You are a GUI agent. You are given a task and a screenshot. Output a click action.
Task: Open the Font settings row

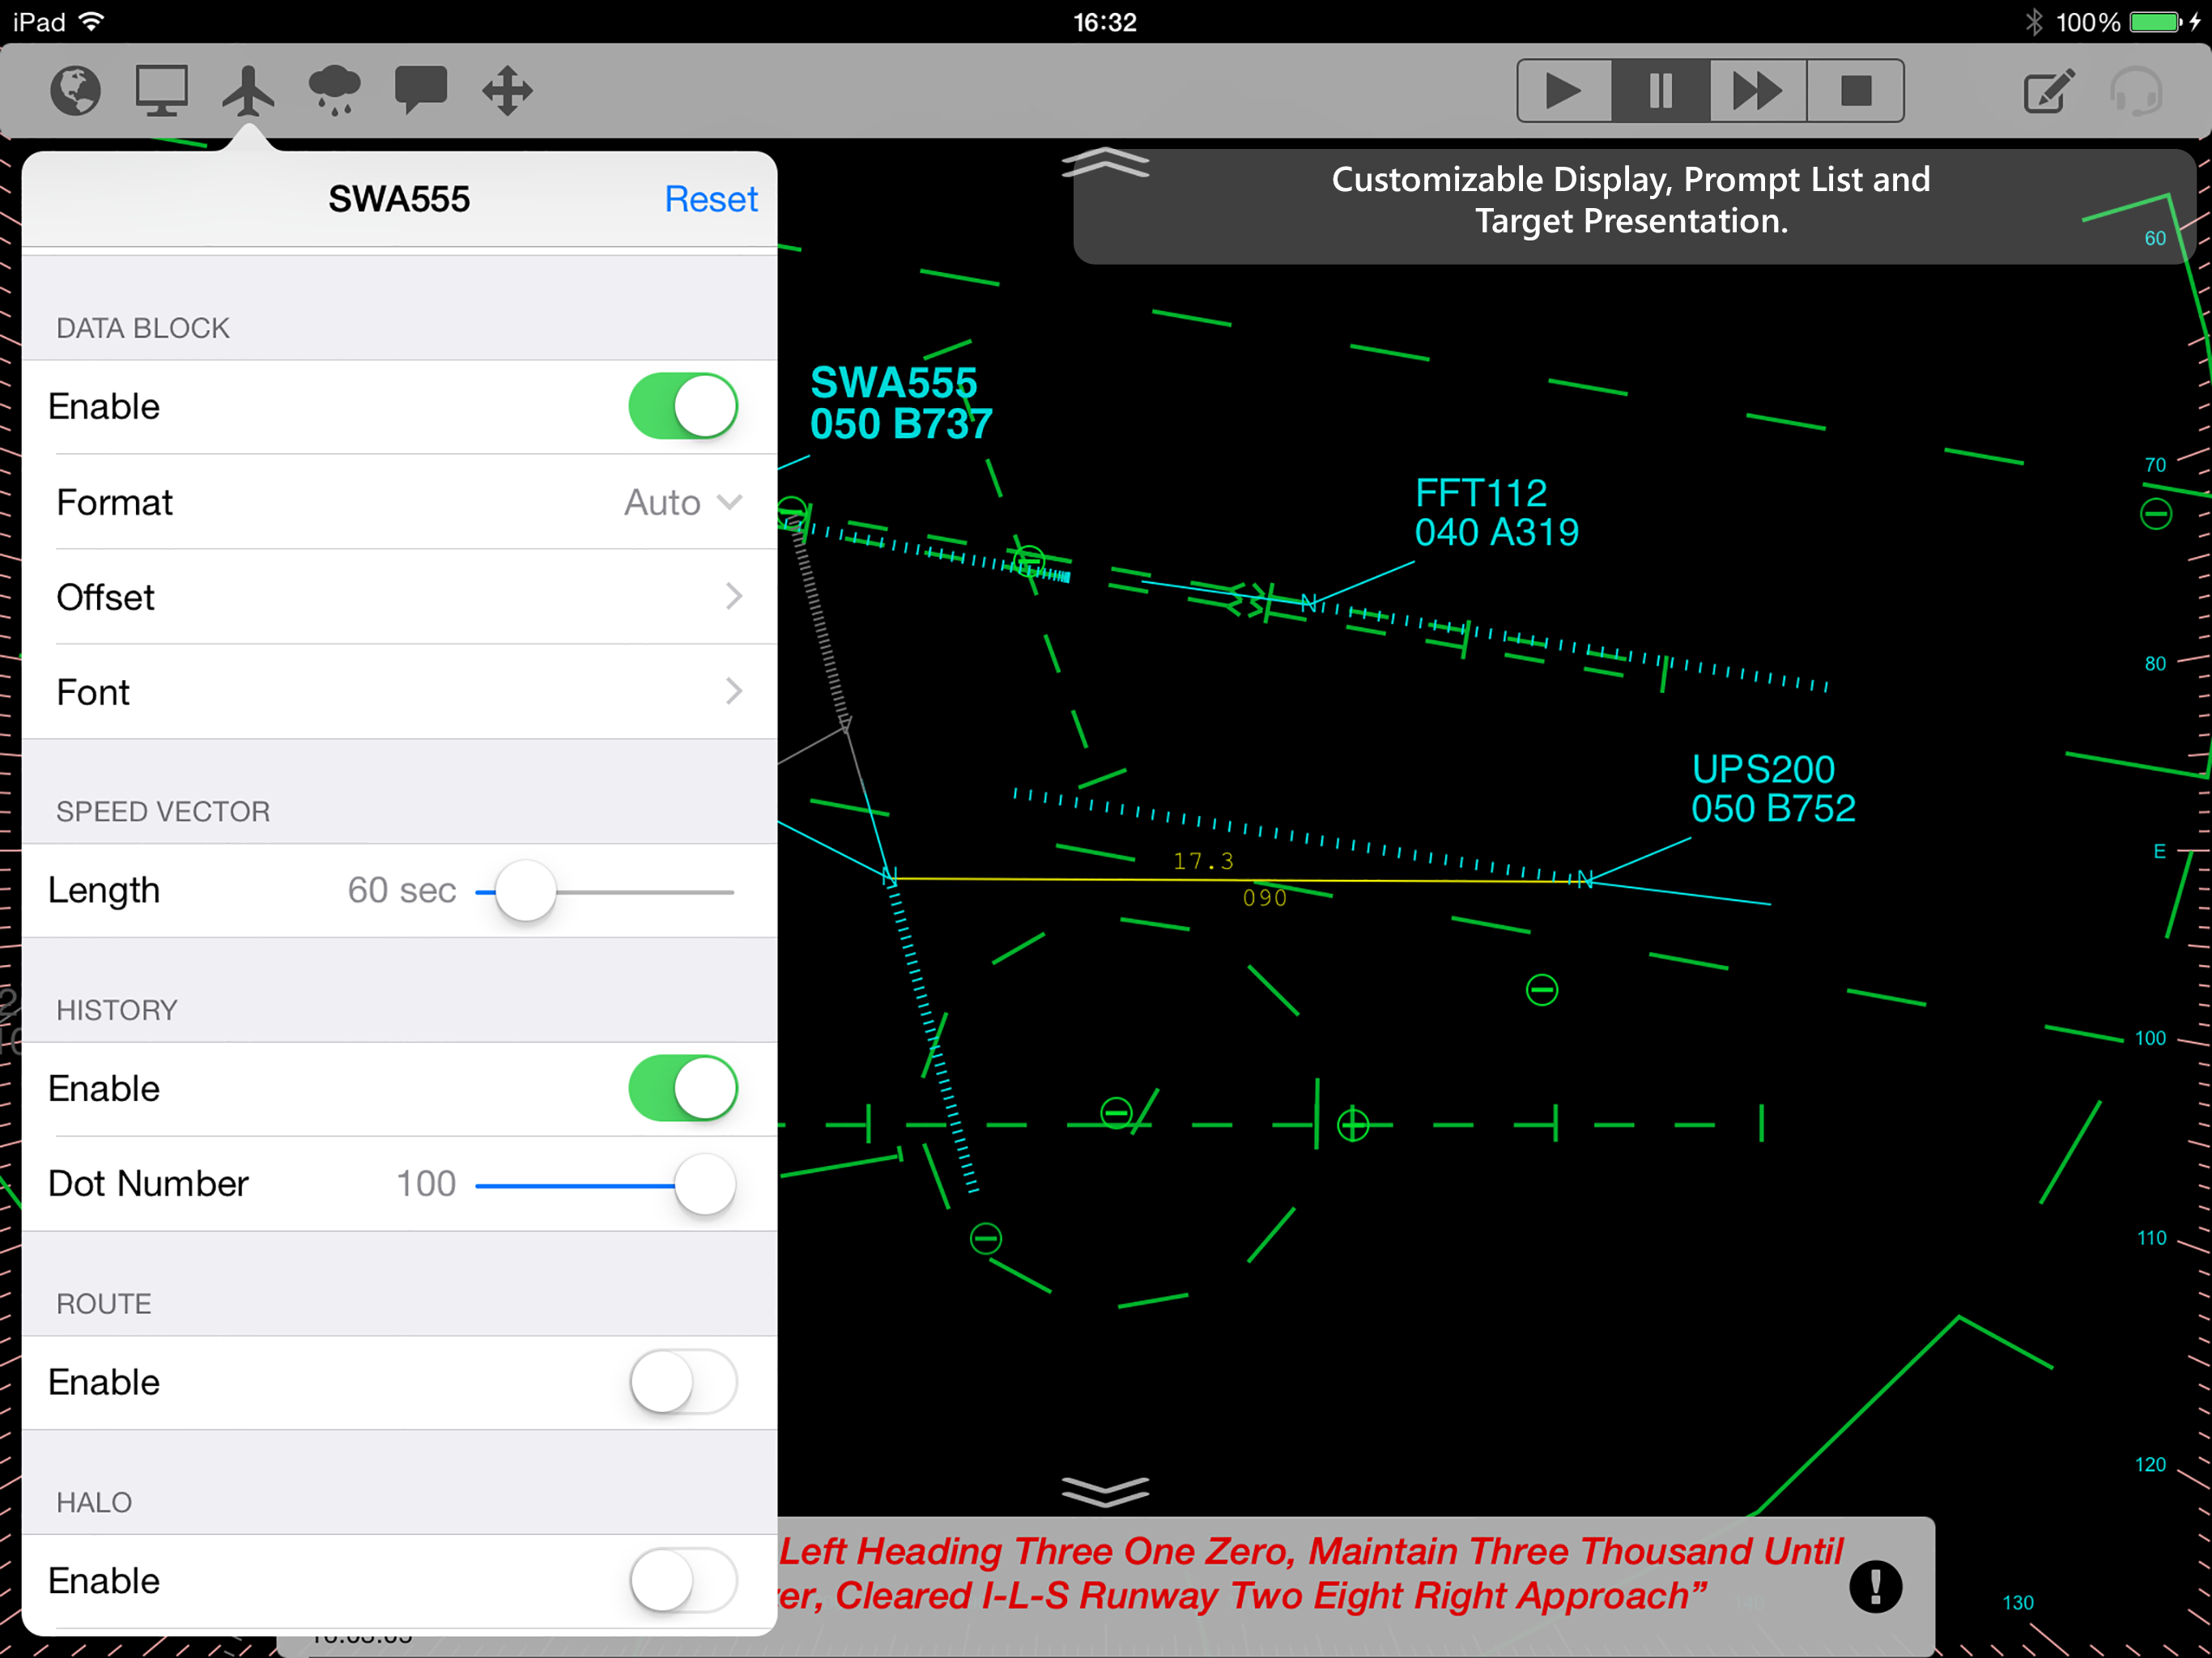pyautogui.click(x=399, y=692)
